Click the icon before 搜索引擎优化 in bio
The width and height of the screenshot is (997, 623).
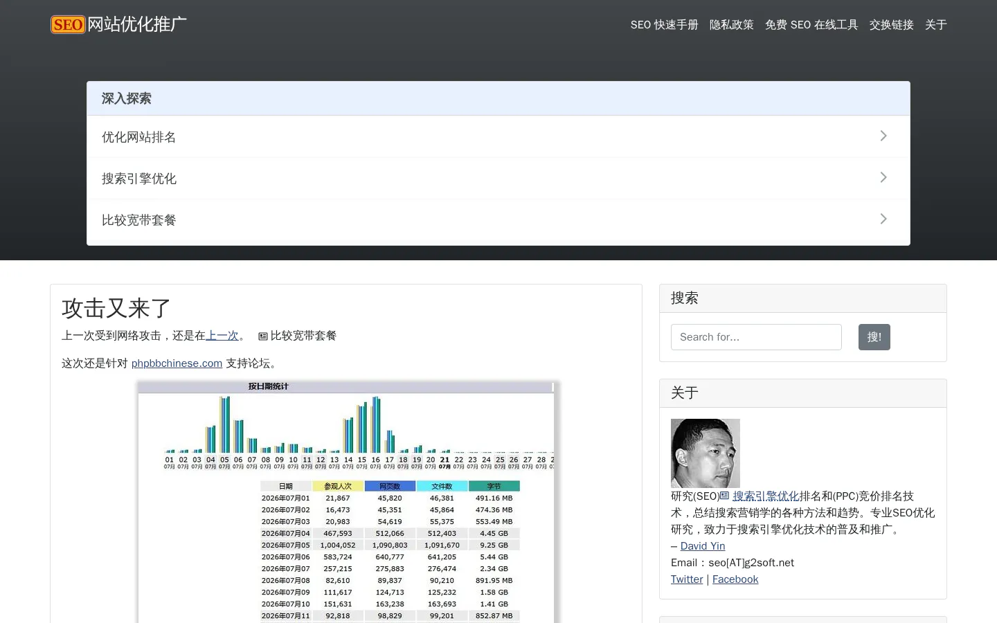pyautogui.click(x=725, y=496)
